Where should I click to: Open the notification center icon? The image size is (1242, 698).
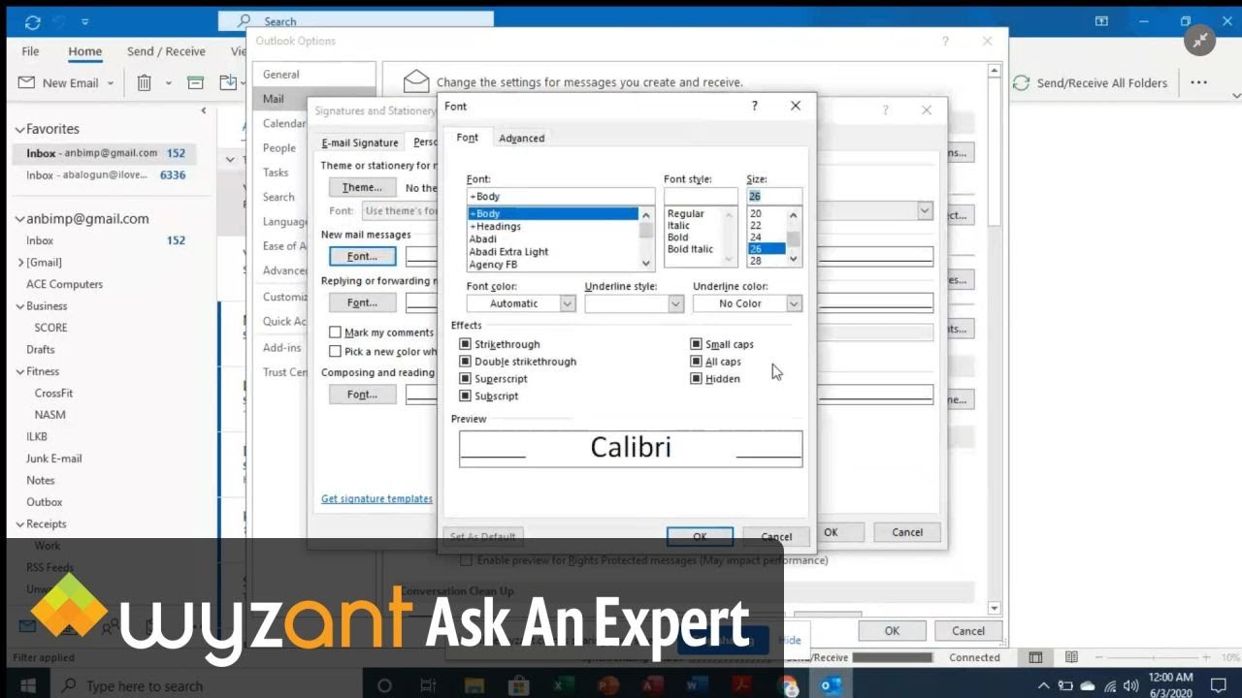1219,685
